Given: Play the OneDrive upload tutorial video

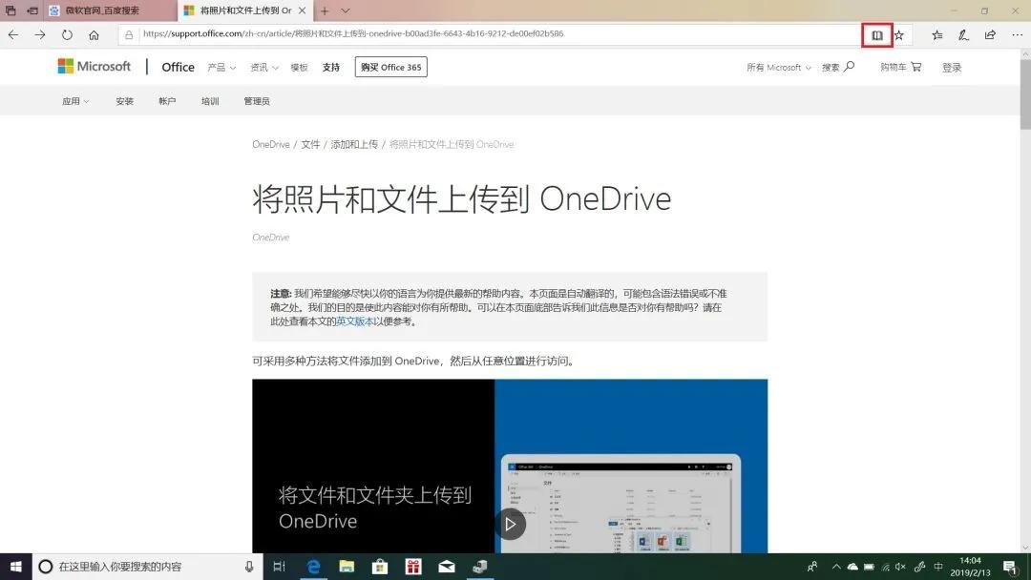Looking at the screenshot, I should point(511,524).
